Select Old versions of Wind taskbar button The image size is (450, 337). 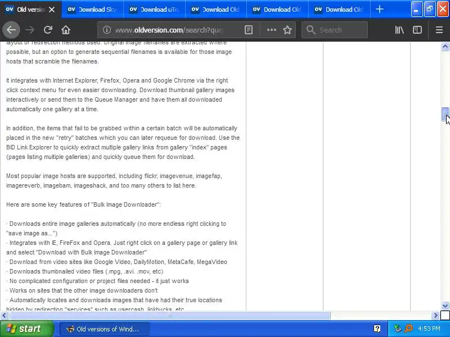pos(105,329)
